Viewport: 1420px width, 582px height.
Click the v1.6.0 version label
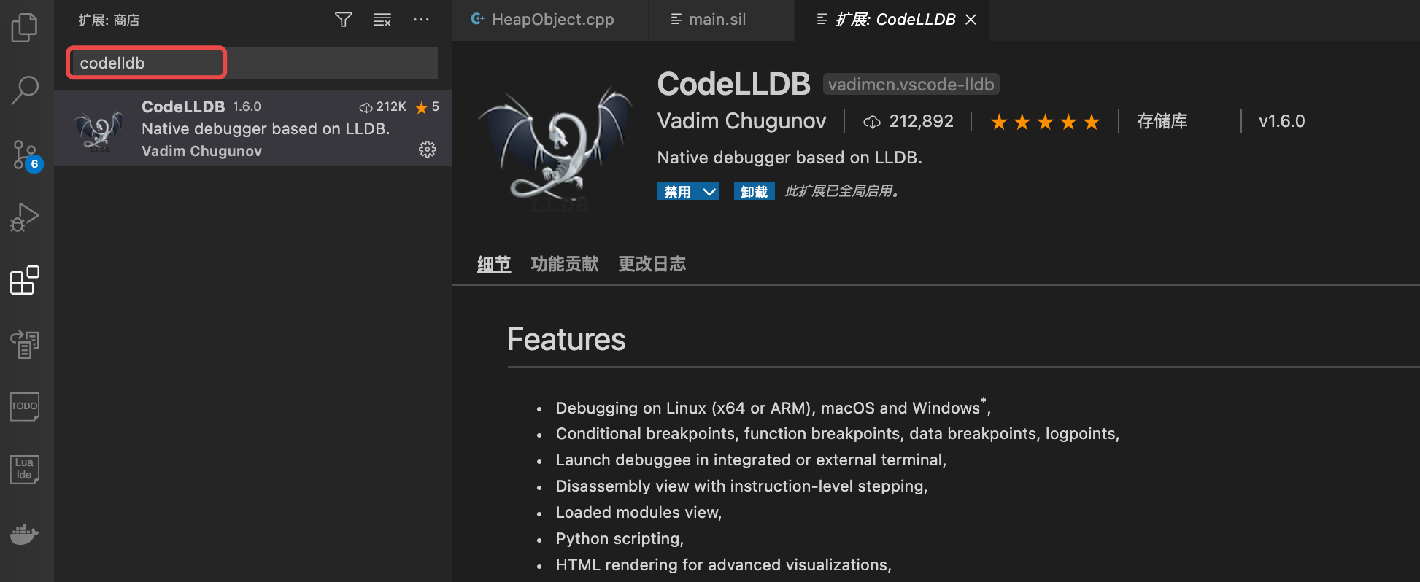(x=1282, y=121)
